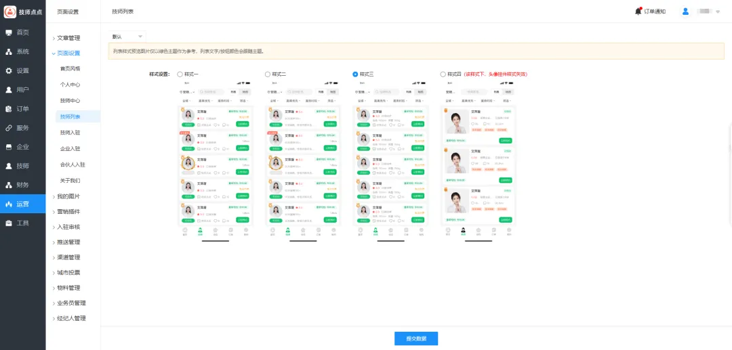Viewport: 732px width, 350px height.
Task: Open 关于我们 page settings link
Action: 70,181
